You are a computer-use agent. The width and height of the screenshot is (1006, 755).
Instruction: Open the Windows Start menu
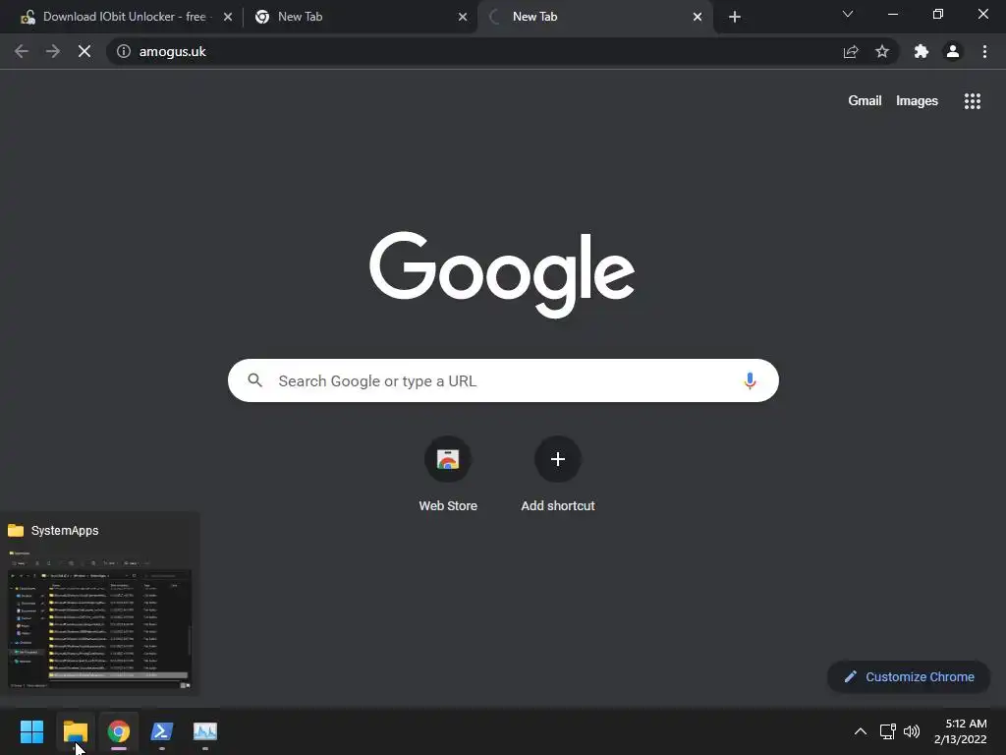click(x=31, y=731)
